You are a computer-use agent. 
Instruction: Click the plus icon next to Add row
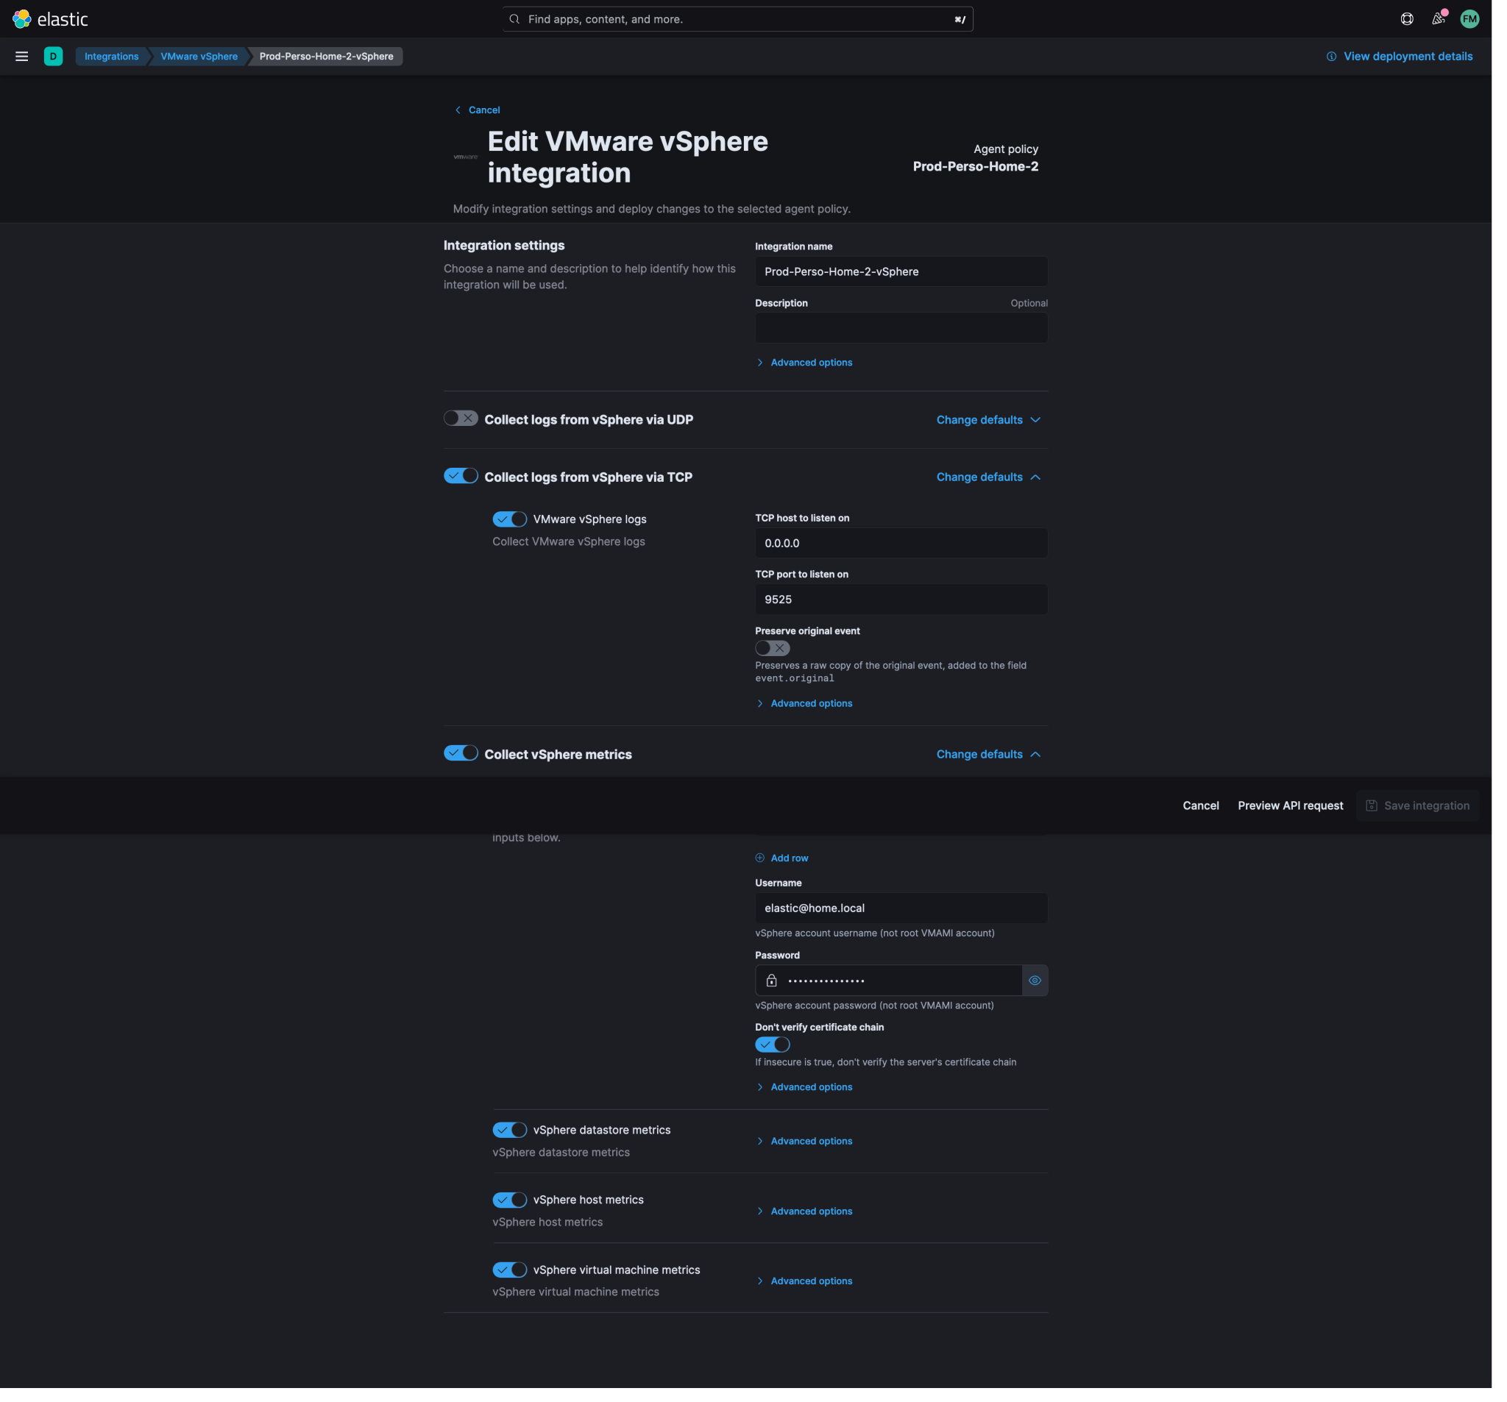point(759,857)
